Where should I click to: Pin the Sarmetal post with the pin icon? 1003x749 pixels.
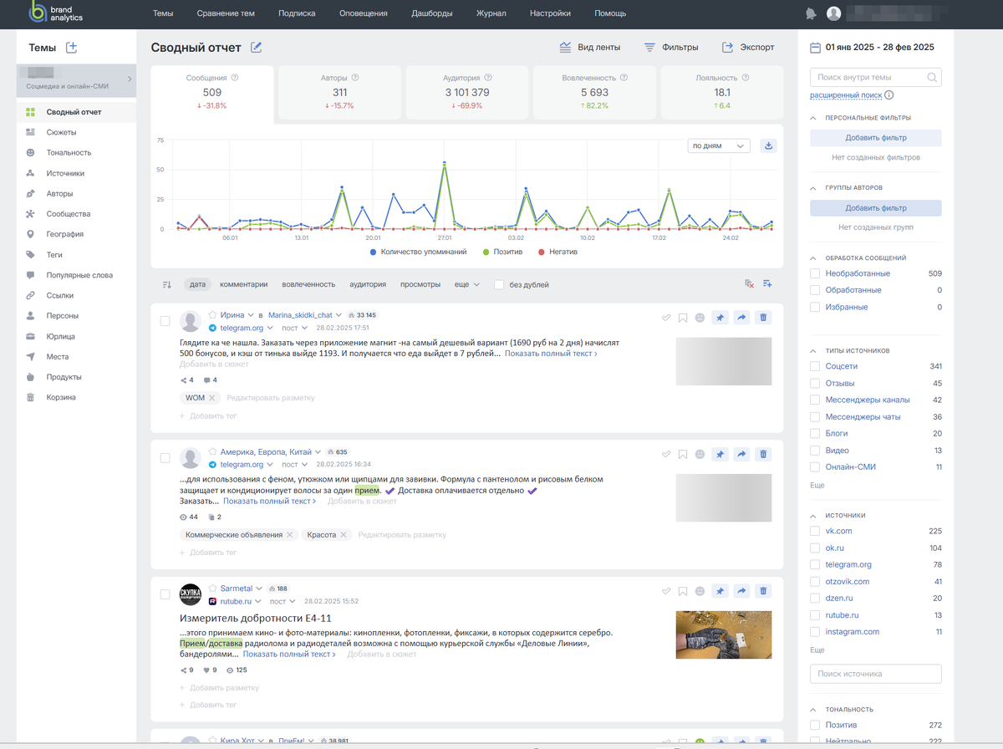click(720, 591)
